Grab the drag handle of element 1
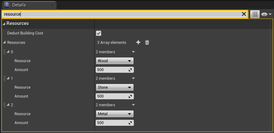Viewport: 274px width, 133px height. coord(5,78)
